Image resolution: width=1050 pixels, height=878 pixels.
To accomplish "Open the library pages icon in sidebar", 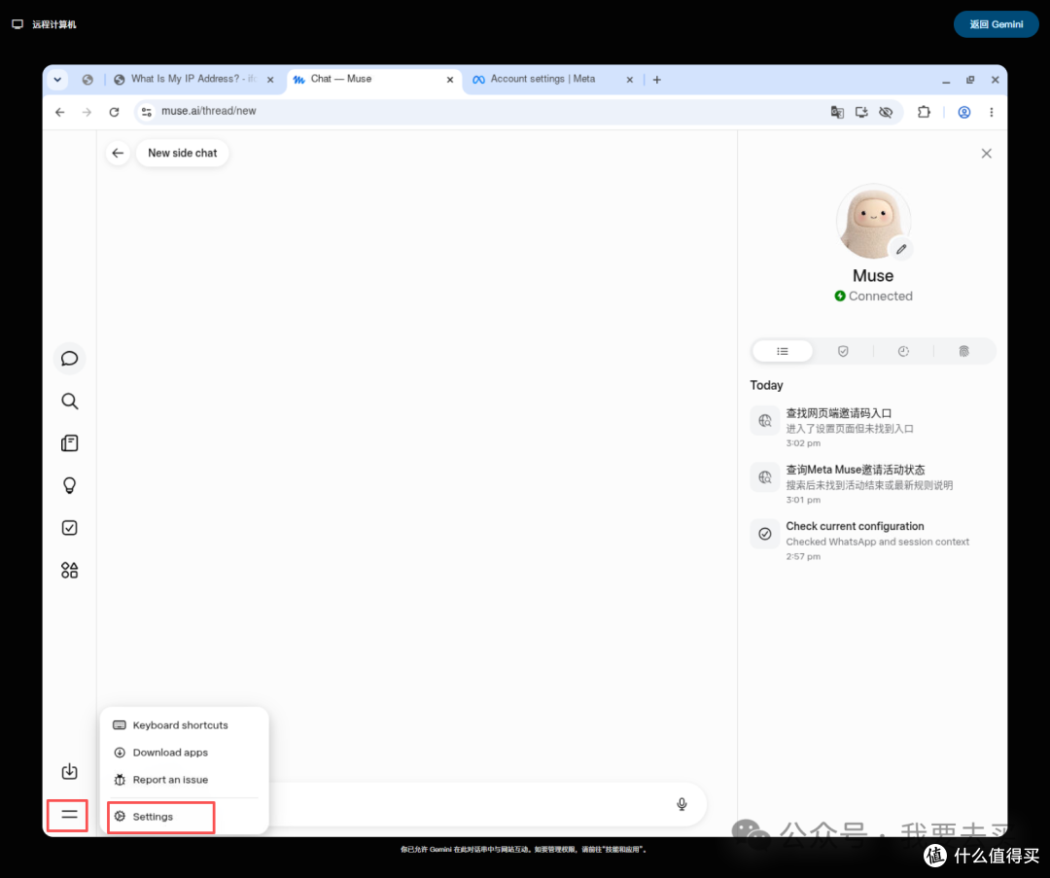I will pyautogui.click(x=70, y=443).
